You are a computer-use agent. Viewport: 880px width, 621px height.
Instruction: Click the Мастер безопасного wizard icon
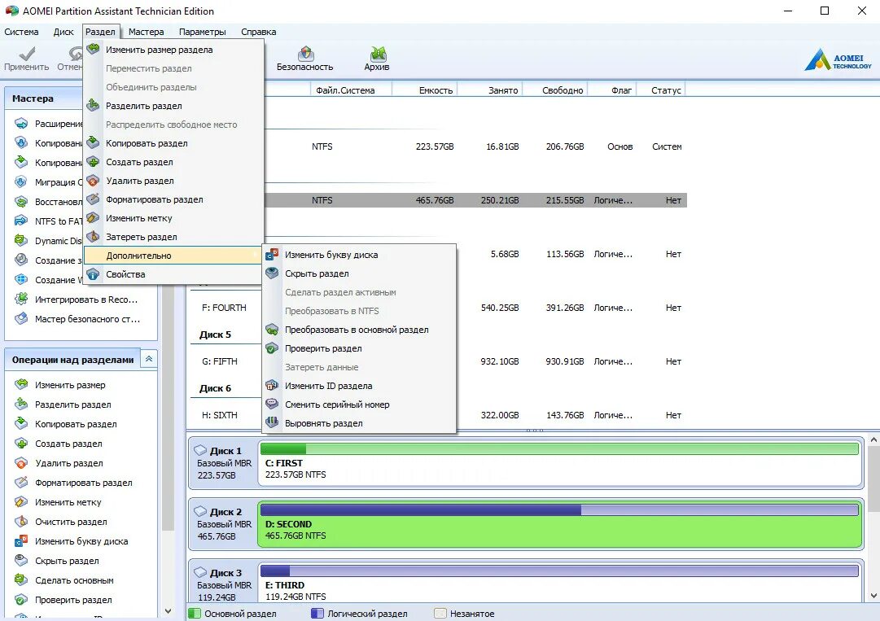(x=21, y=318)
